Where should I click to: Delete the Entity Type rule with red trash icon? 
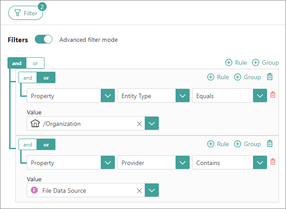coord(273,95)
